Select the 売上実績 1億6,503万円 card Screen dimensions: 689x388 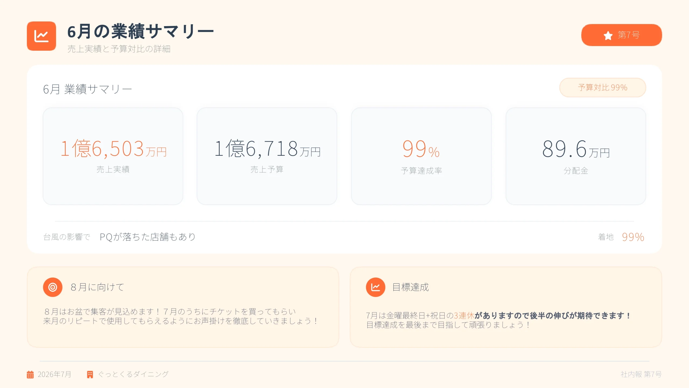pos(113,156)
